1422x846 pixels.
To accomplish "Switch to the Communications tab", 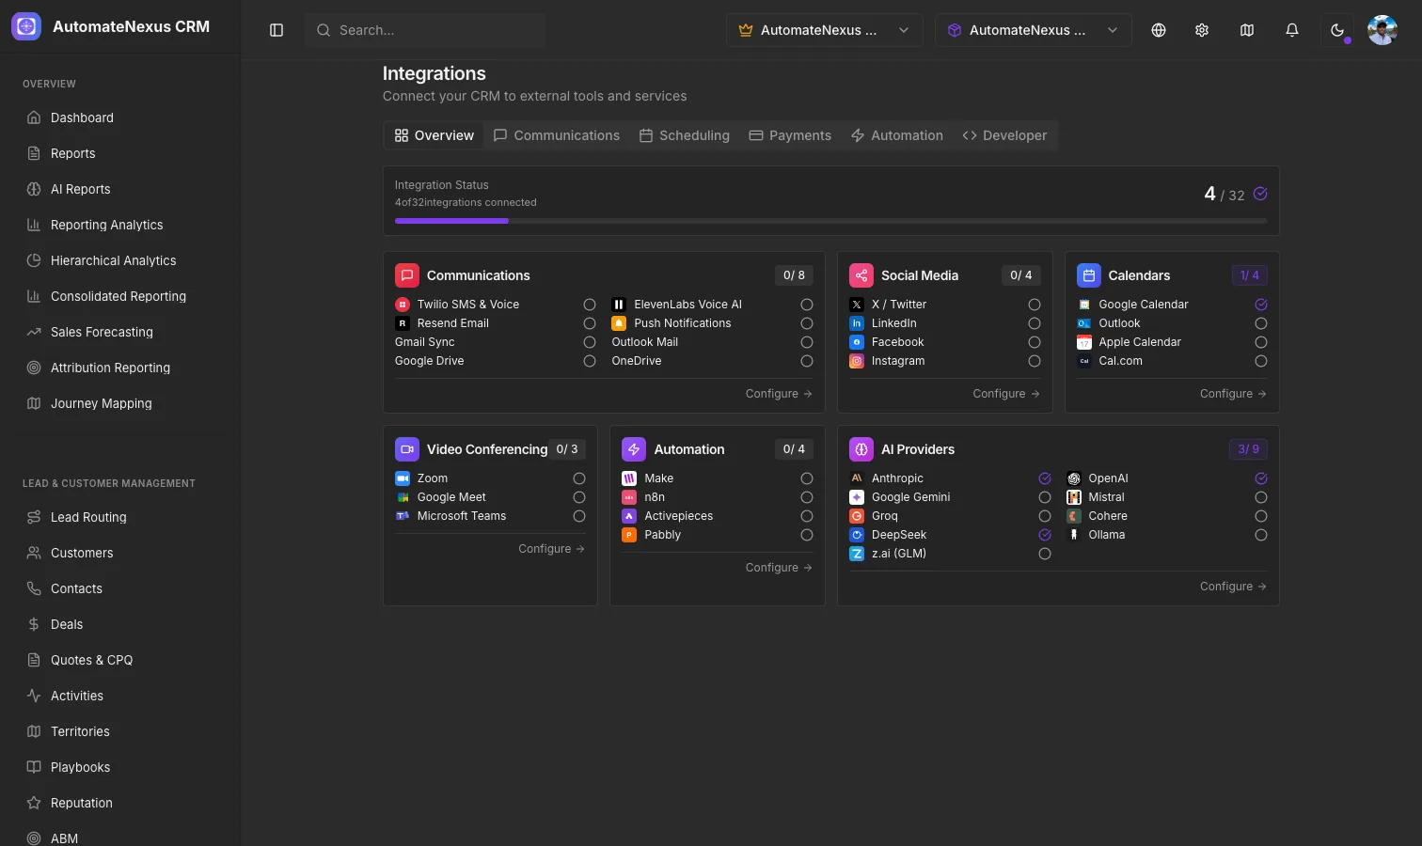I will [557, 135].
